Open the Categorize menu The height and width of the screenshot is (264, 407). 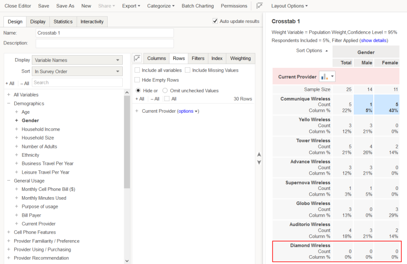pyautogui.click(x=160, y=6)
